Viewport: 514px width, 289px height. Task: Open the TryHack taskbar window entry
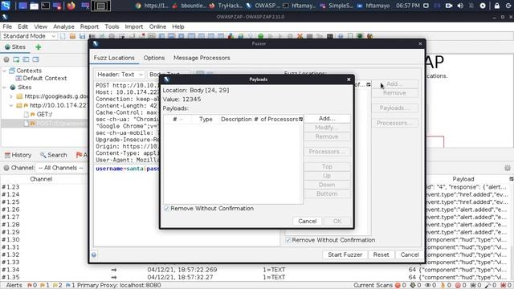226,6
